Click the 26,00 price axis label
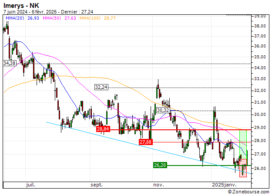The image size is (272, 196). (260, 169)
